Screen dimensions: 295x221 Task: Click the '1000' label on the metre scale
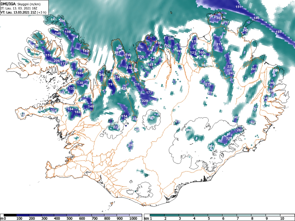[x=133, y=219]
